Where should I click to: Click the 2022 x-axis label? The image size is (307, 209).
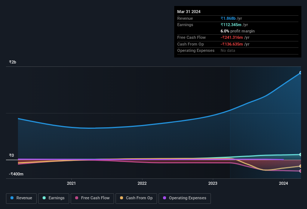(142, 183)
